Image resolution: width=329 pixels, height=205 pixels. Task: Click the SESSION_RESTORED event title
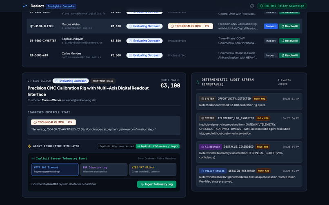pyautogui.click(x=242, y=171)
